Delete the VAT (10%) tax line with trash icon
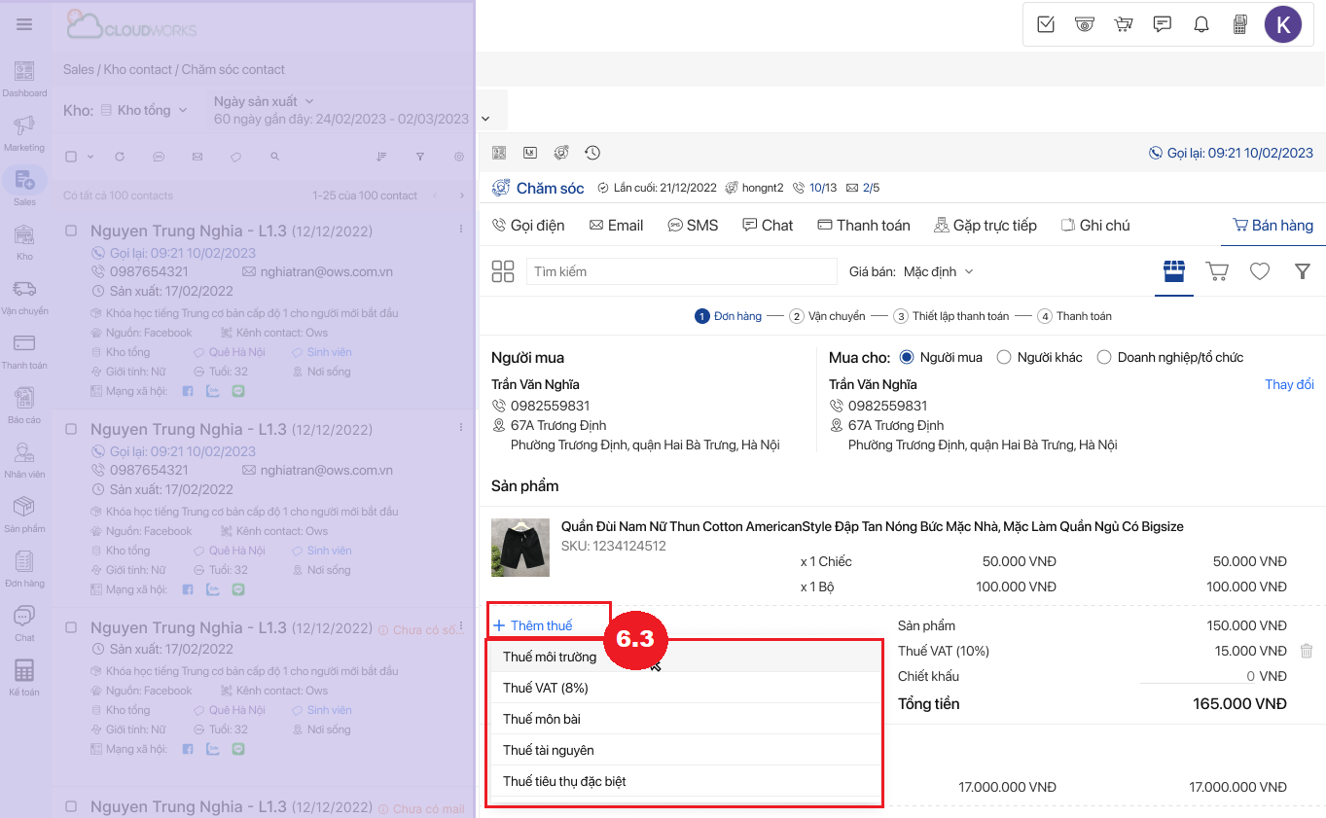The image size is (1326, 818). 1307,651
